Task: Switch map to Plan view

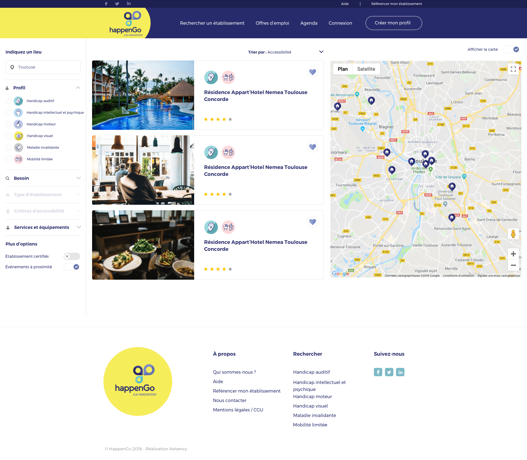Action: pos(343,69)
